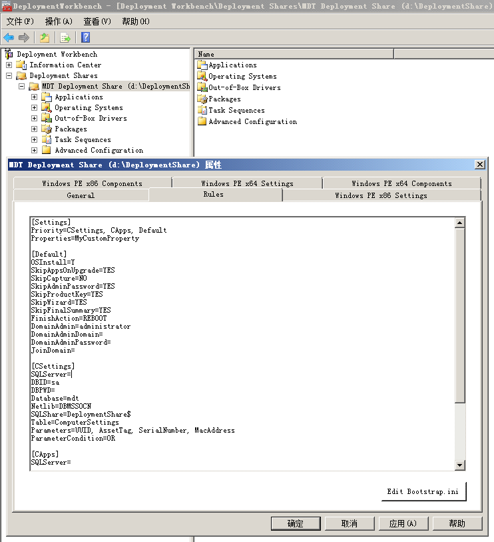The height and width of the screenshot is (542, 494).
Task: Switch to the General tab
Action: (81, 195)
